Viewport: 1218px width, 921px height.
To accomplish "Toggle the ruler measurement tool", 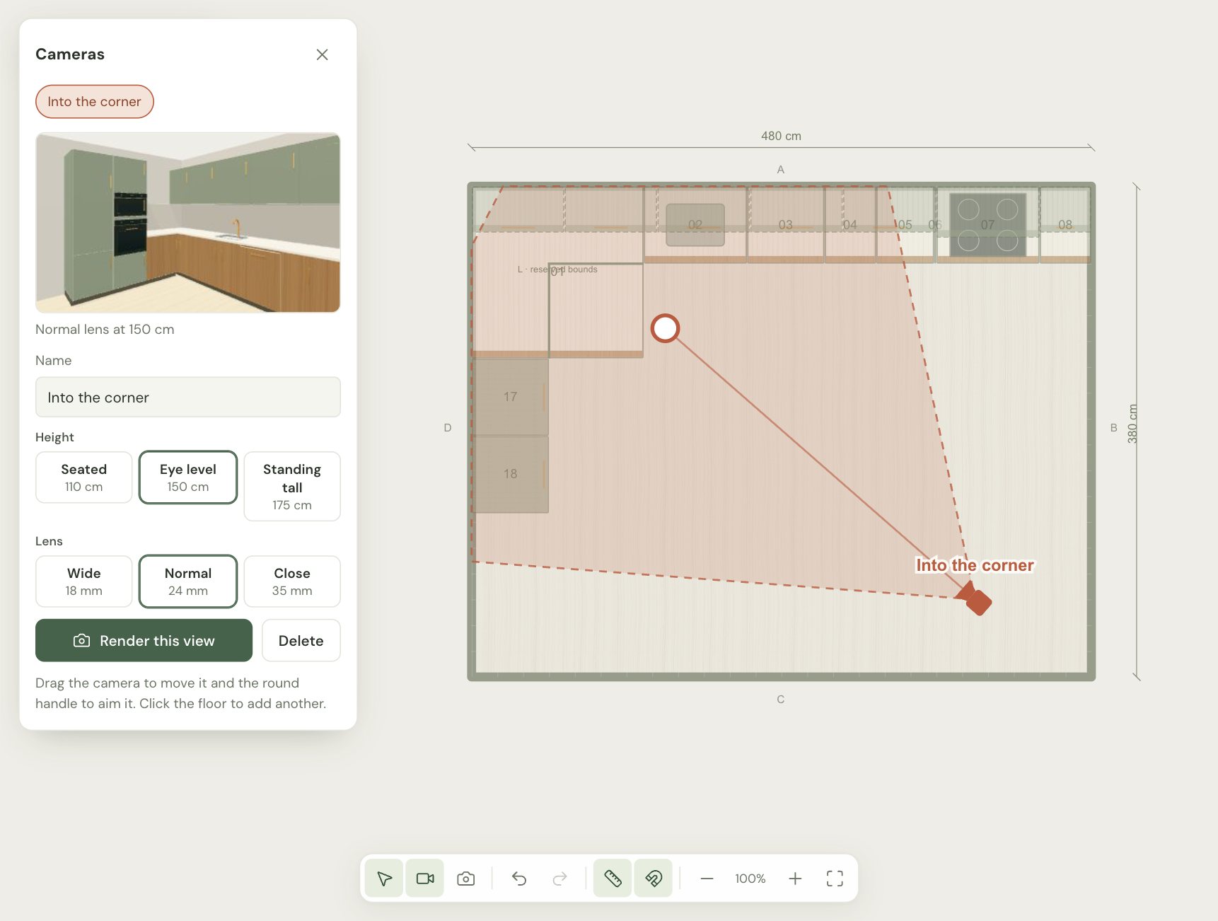I will 613,878.
